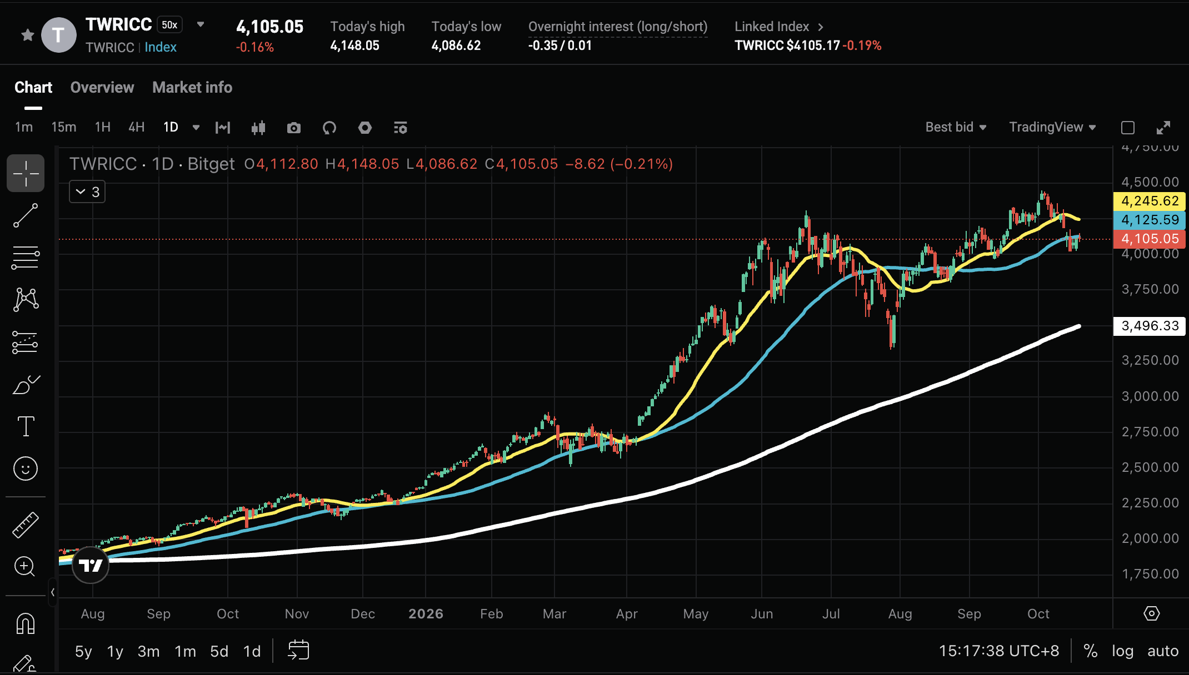
Task: Click the bar spacing fit icon
Action: (x=223, y=128)
